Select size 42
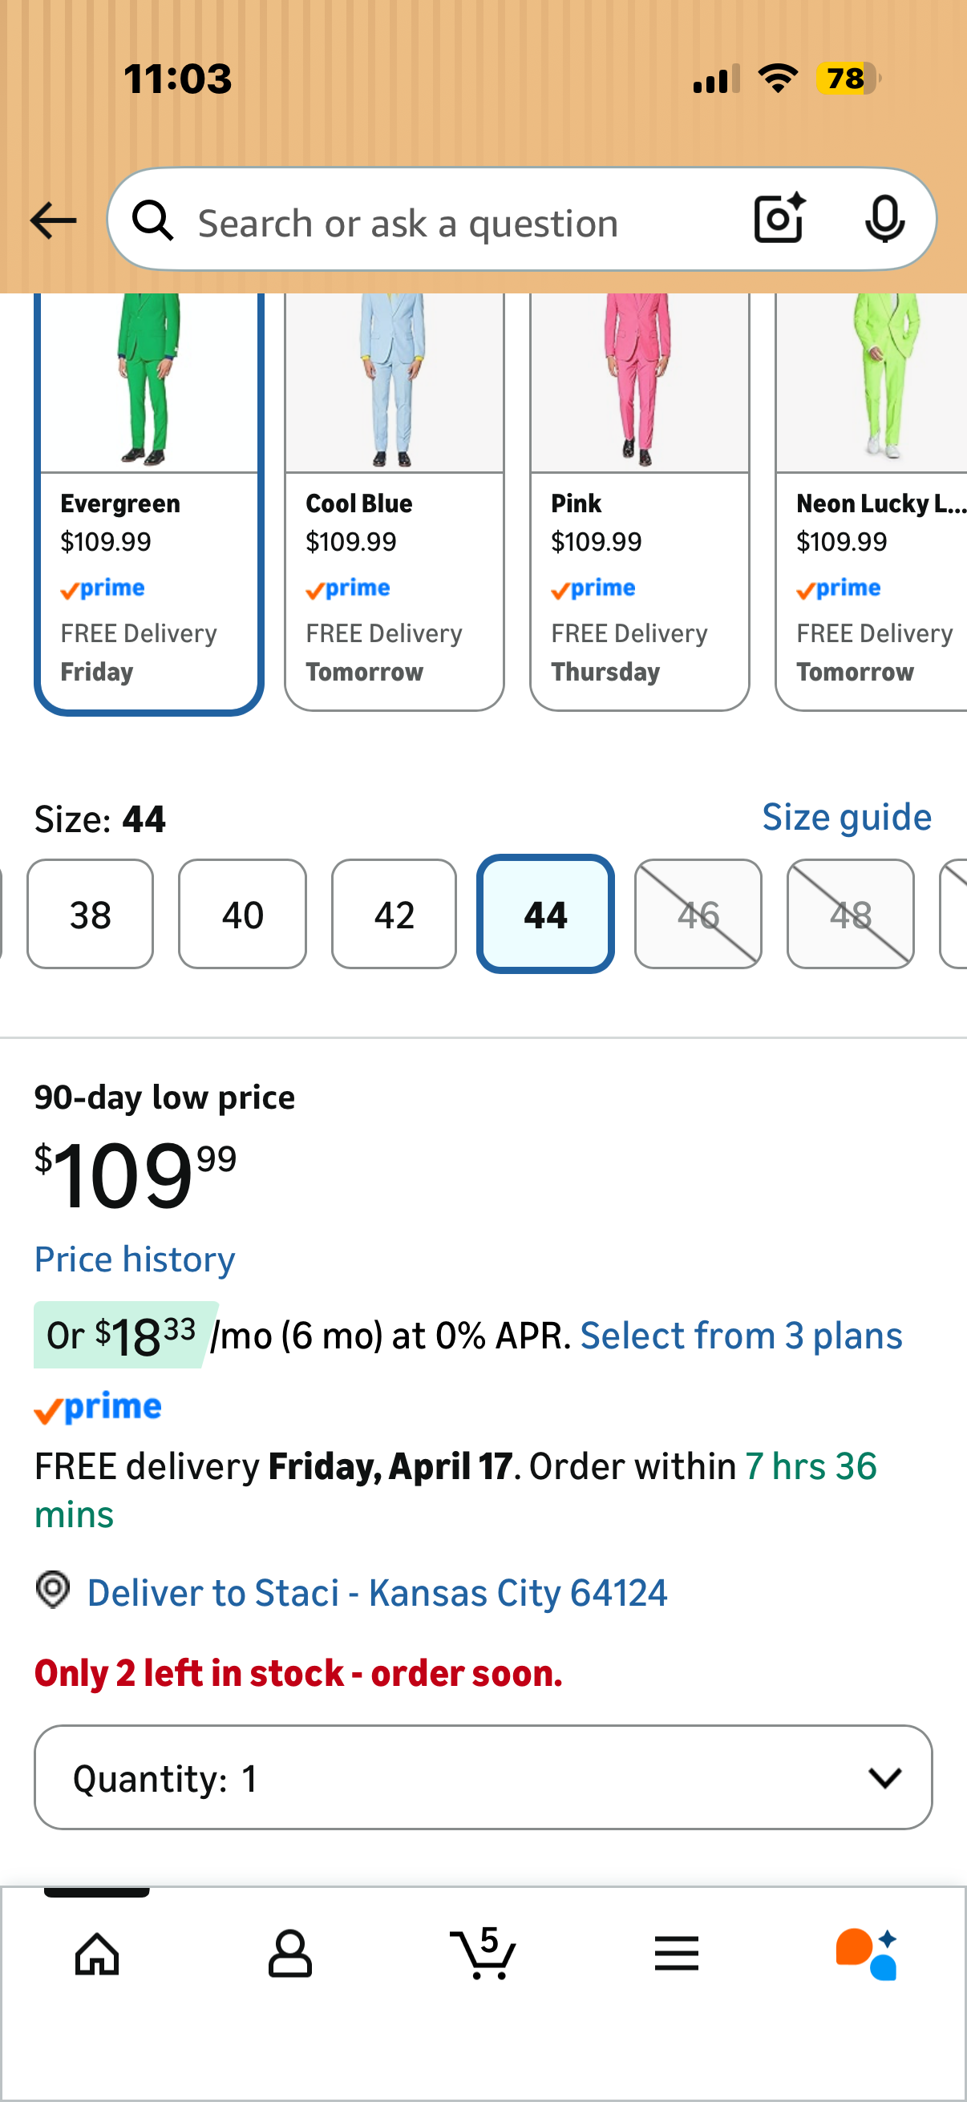 tap(394, 914)
